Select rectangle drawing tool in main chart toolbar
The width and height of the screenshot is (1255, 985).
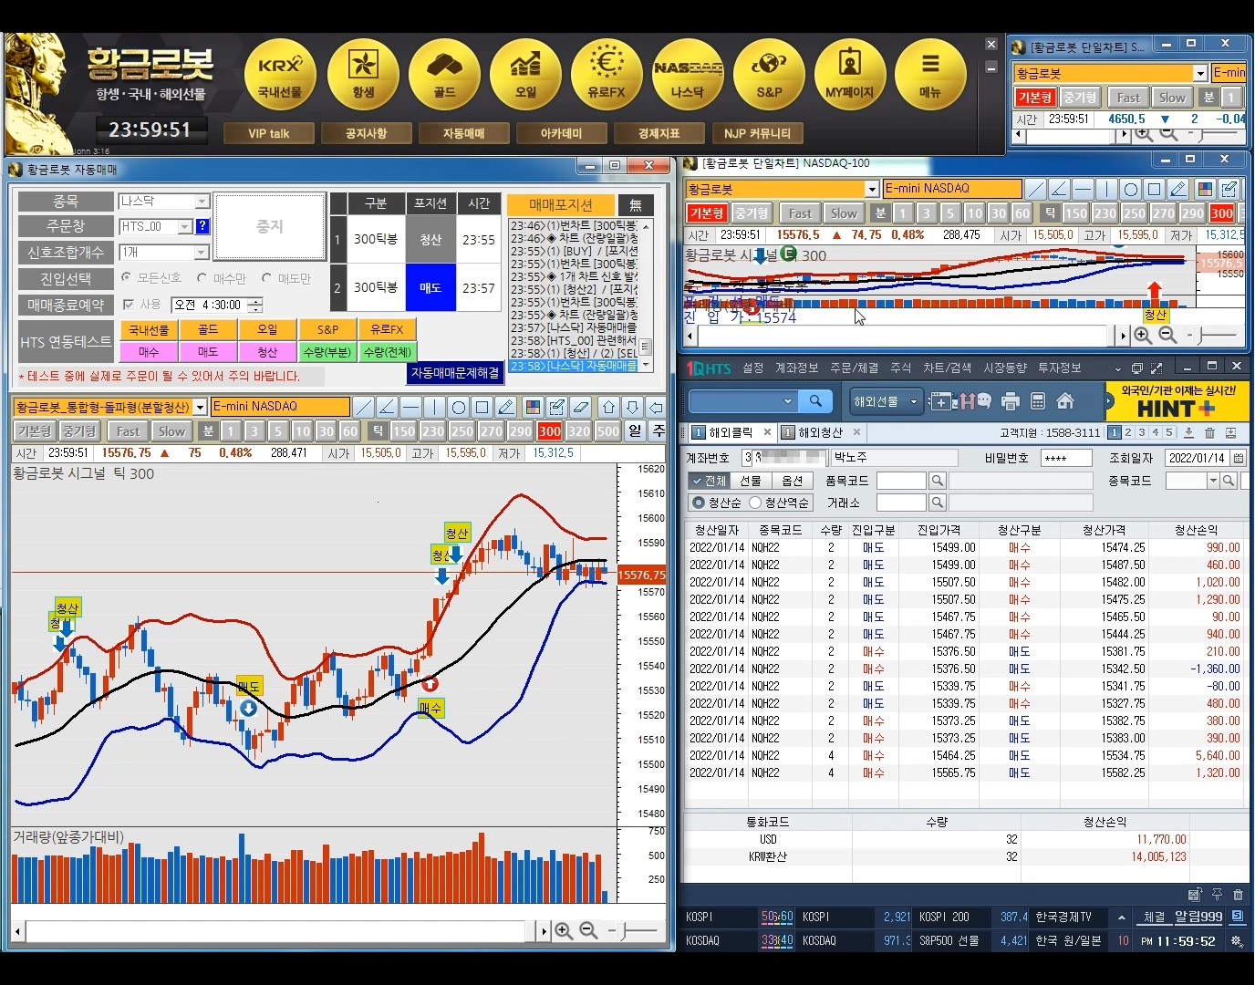(482, 407)
